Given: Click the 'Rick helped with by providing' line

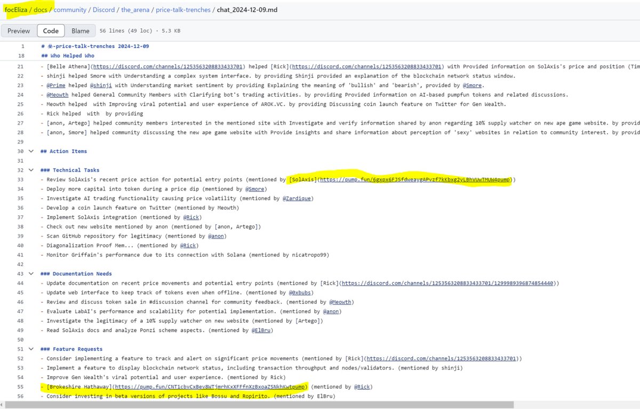Looking at the screenshot, I should [92, 114].
